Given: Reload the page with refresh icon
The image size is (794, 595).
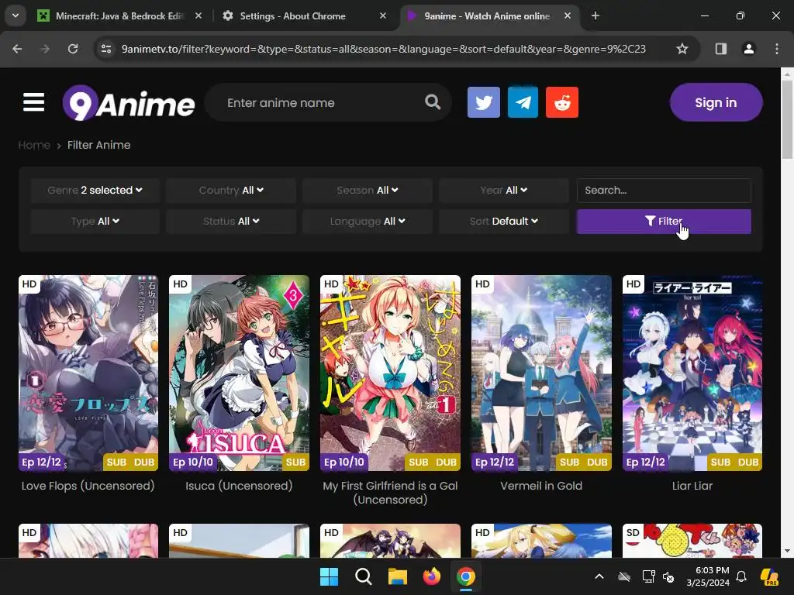Looking at the screenshot, I should point(73,49).
